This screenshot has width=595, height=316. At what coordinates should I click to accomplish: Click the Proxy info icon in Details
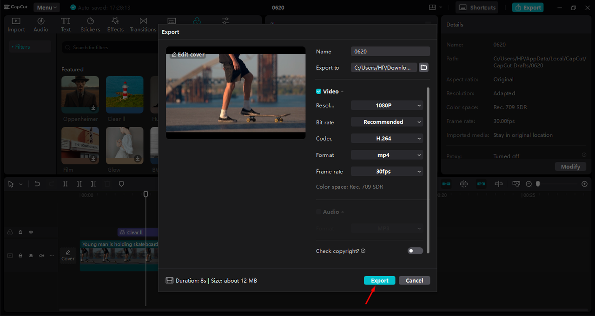pos(584,155)
